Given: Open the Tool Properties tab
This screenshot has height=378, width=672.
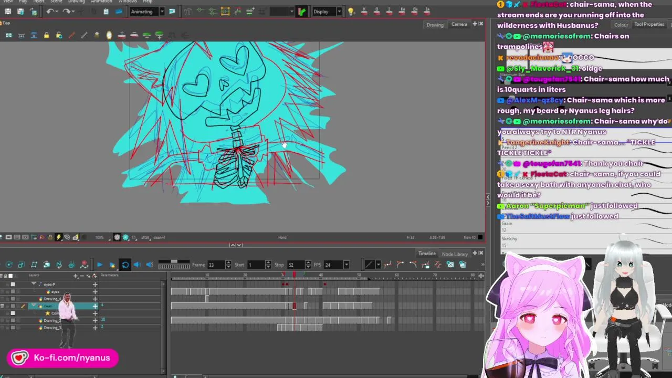Looking at the screenshot, I should pos(649,24).
